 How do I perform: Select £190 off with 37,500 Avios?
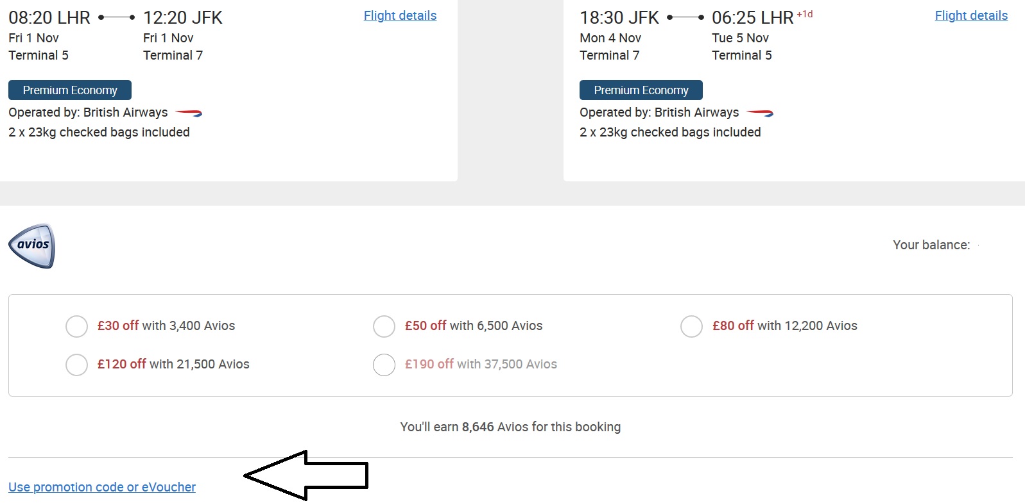click(x=384, y=365)
